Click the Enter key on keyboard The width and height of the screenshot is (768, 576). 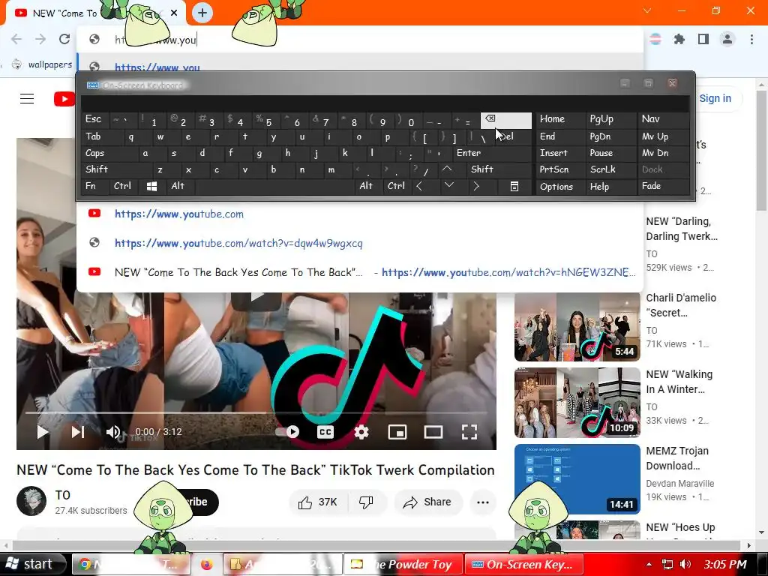[492, 153]
